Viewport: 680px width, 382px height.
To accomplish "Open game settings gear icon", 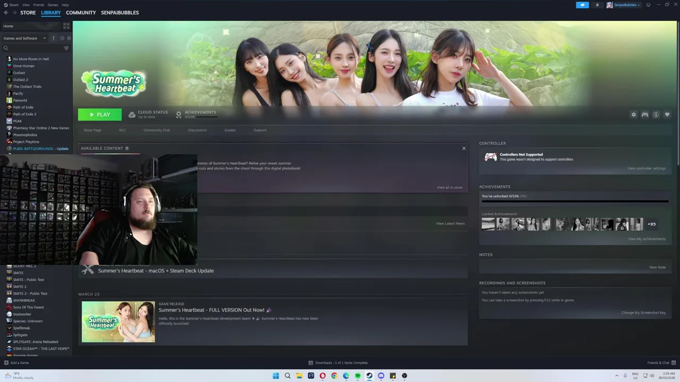I will click(x=633, y=115).
